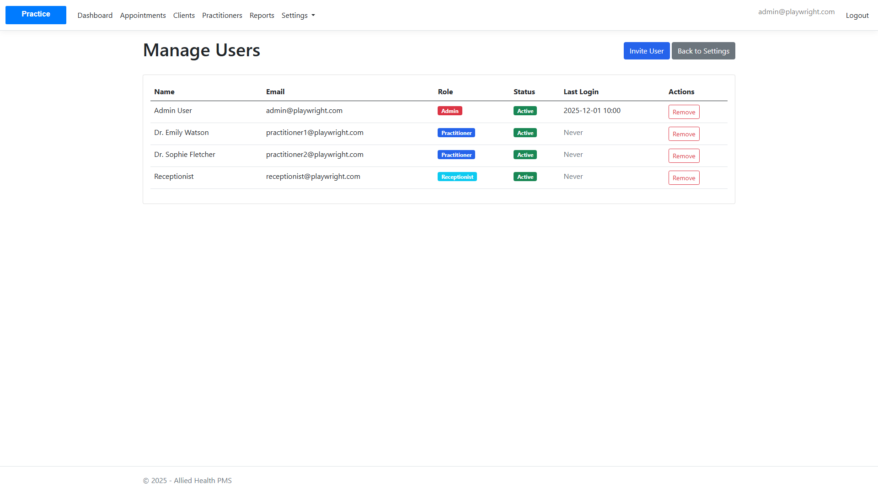Open the Clients nav link
The height and width of the screenshot is (494, 878).
click(x=184, y=15)
